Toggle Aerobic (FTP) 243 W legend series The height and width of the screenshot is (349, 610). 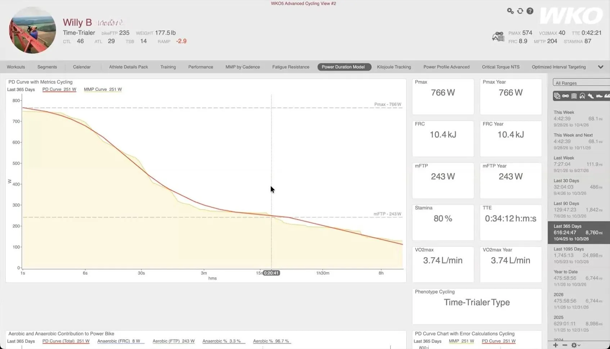coord(174,341)
